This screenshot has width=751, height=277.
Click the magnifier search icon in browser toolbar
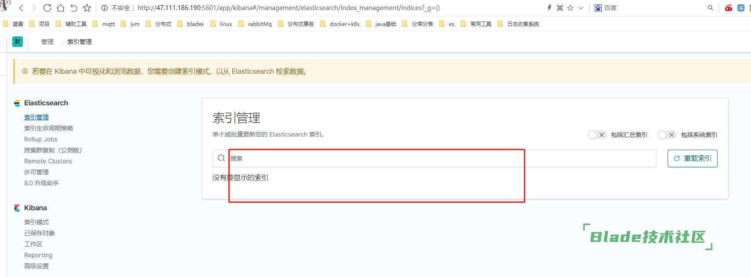click(711, 8)
